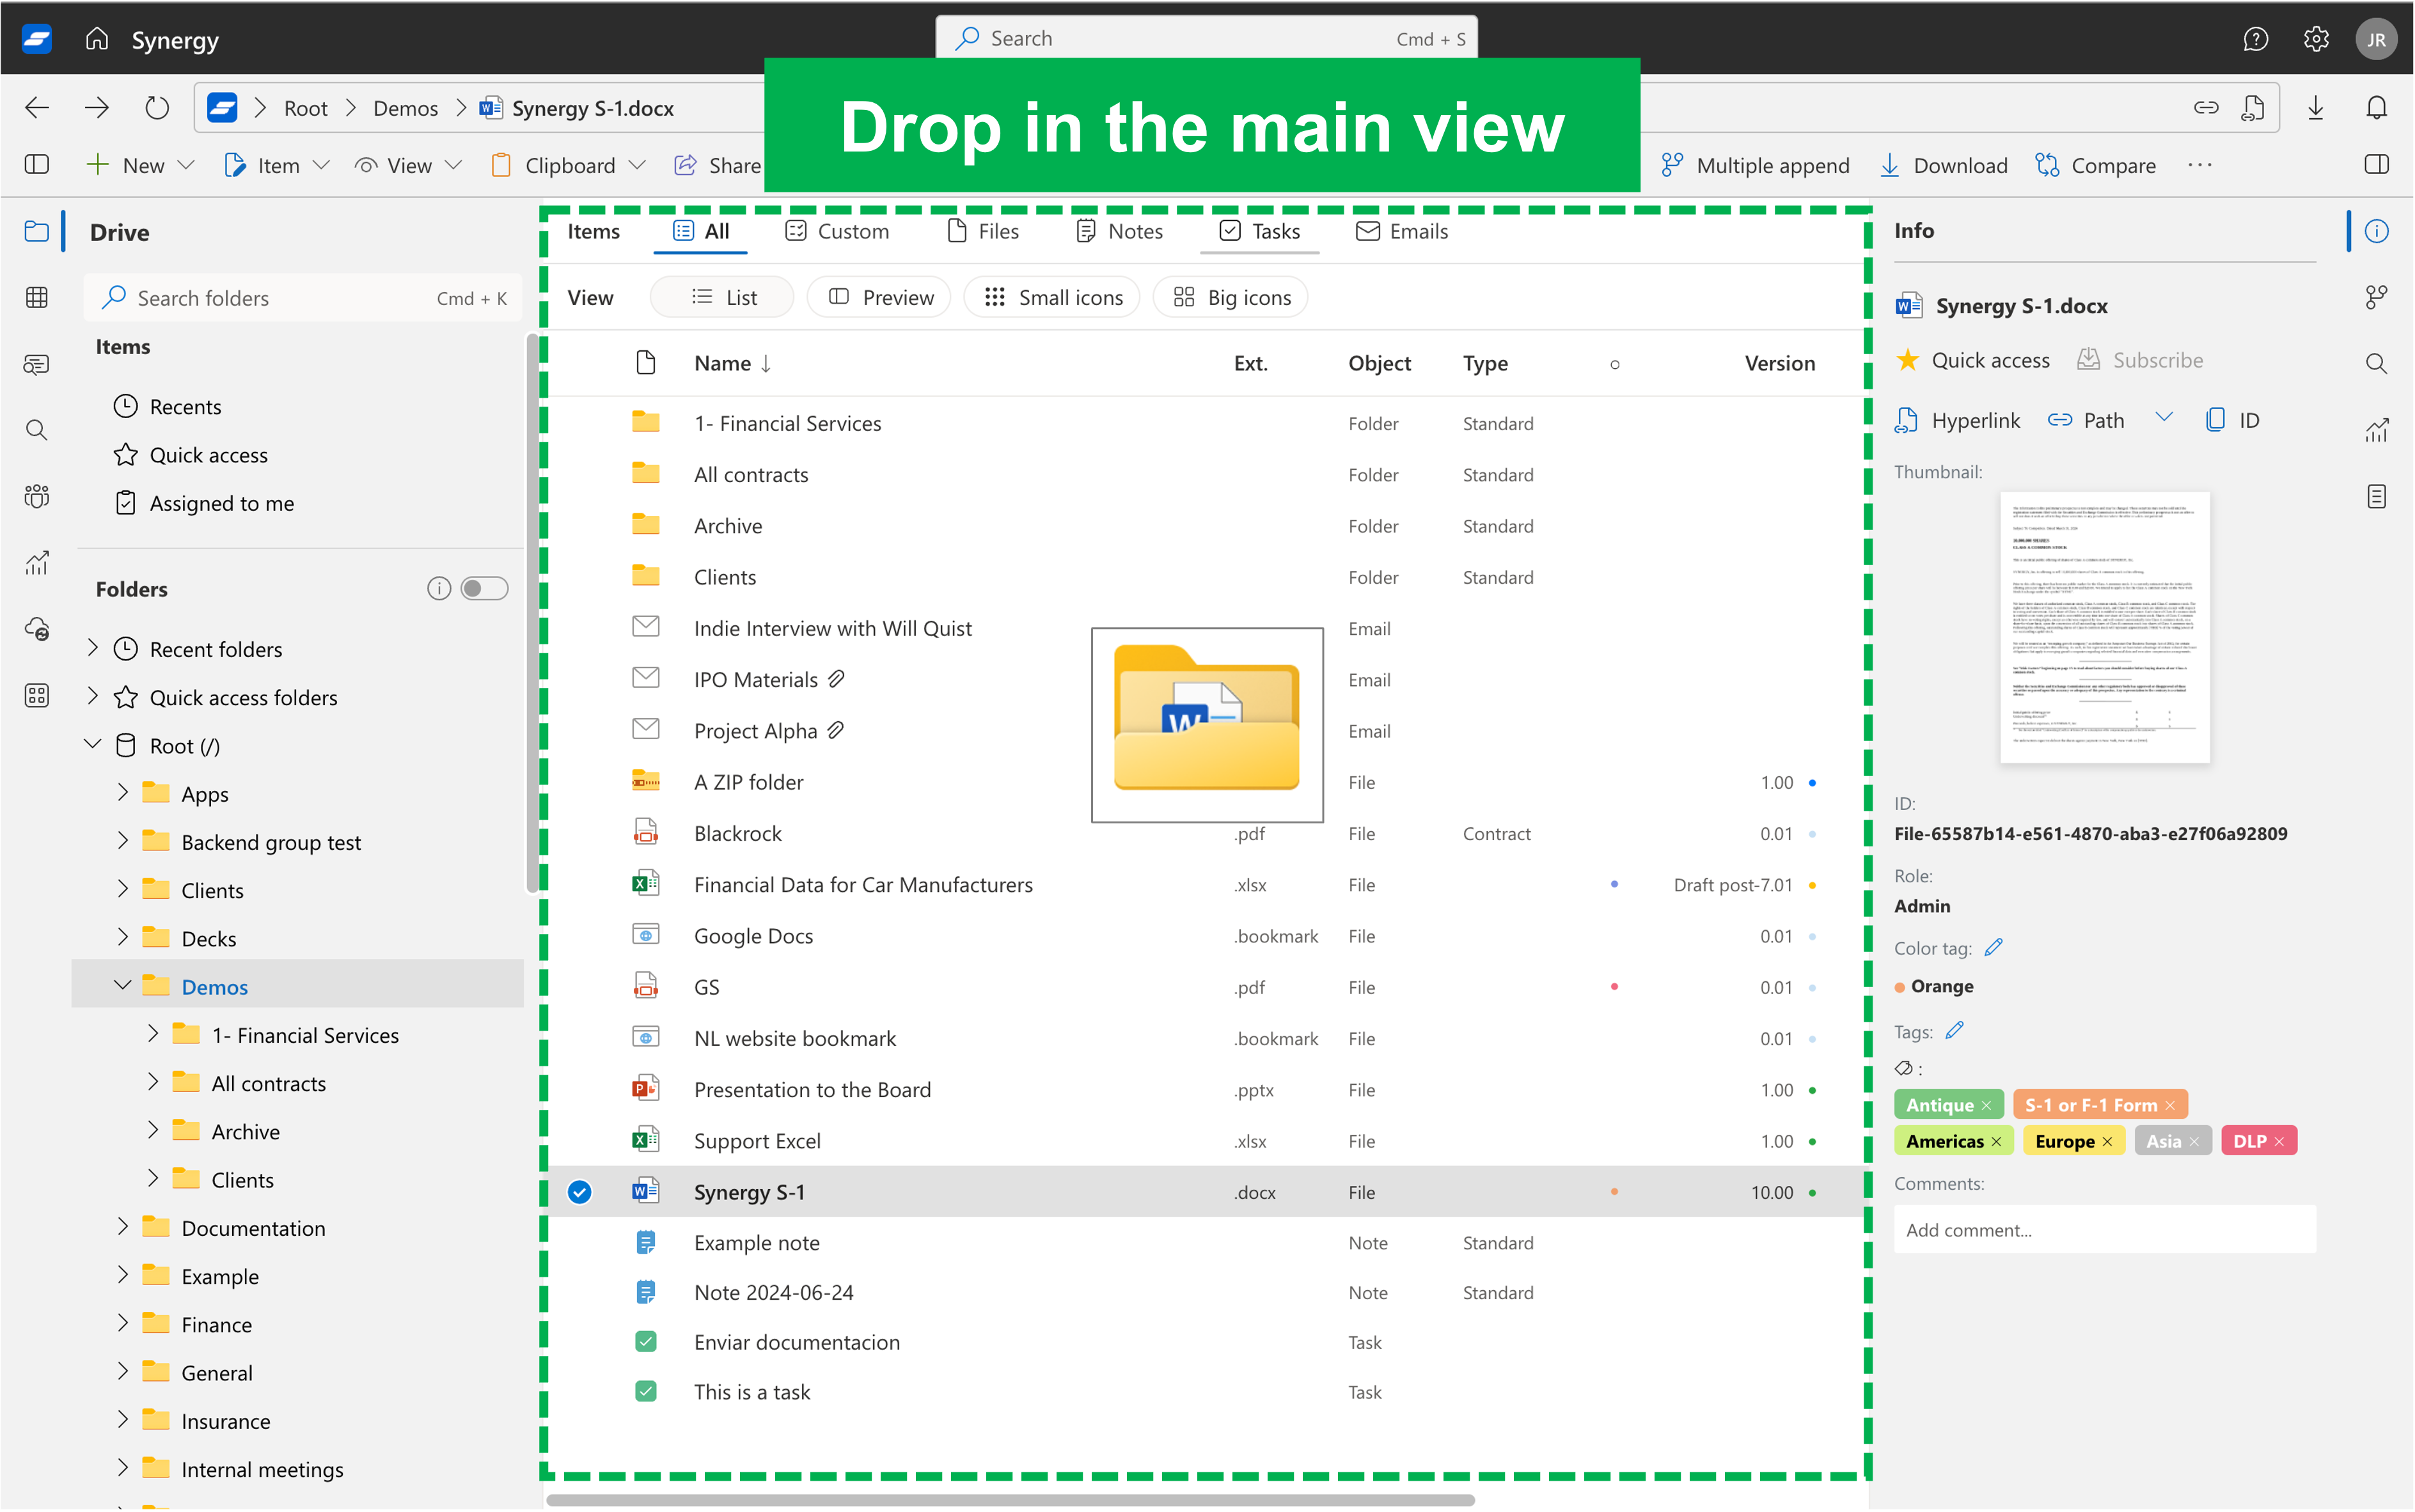The width and height of the screenshot is (2415, 1512).
Task: Navigate back with the left arrow
Action: 37,108
